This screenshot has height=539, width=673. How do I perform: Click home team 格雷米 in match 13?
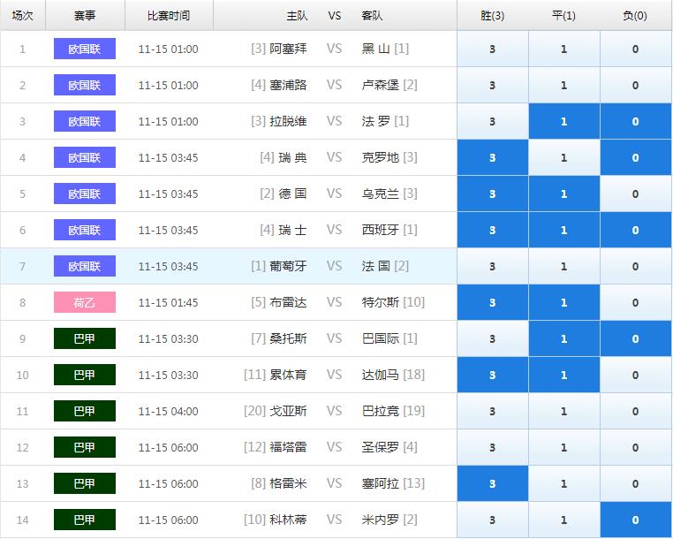tap(288, 483)
